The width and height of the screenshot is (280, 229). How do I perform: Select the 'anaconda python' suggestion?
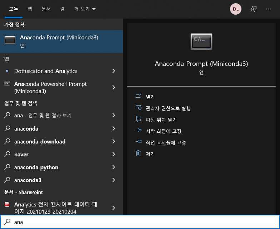(36, 167)
